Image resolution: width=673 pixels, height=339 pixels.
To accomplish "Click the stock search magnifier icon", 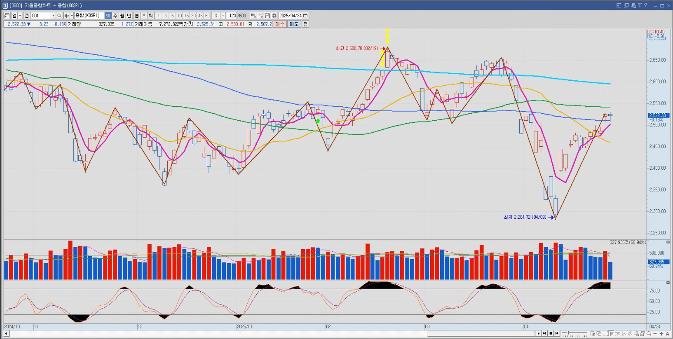I will [59, 15].
